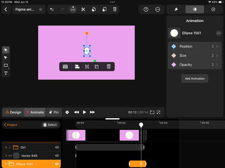Toggle the loop playback range icon
This screenshot has height=168, width=225.
tap(152, 112)
